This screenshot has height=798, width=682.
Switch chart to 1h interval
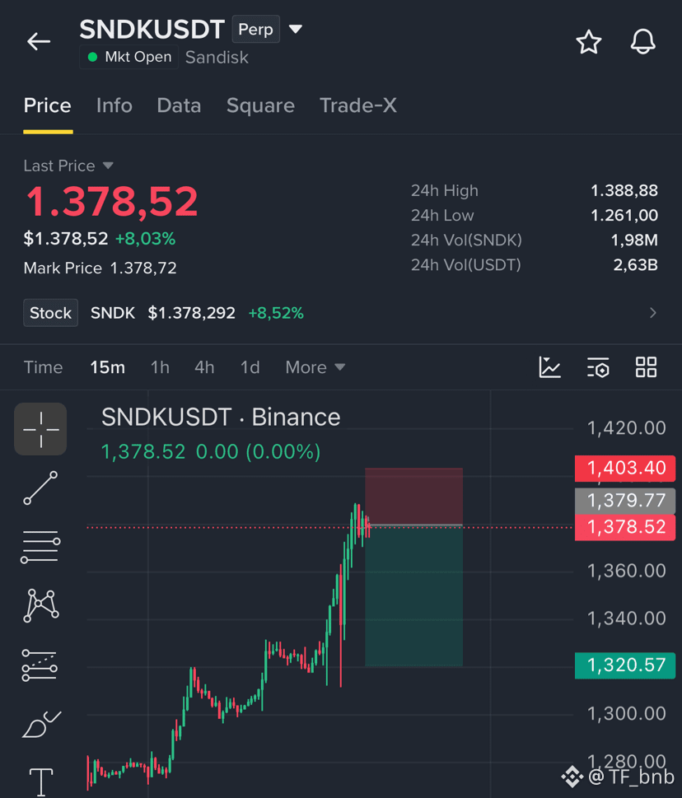pos(160,367)
